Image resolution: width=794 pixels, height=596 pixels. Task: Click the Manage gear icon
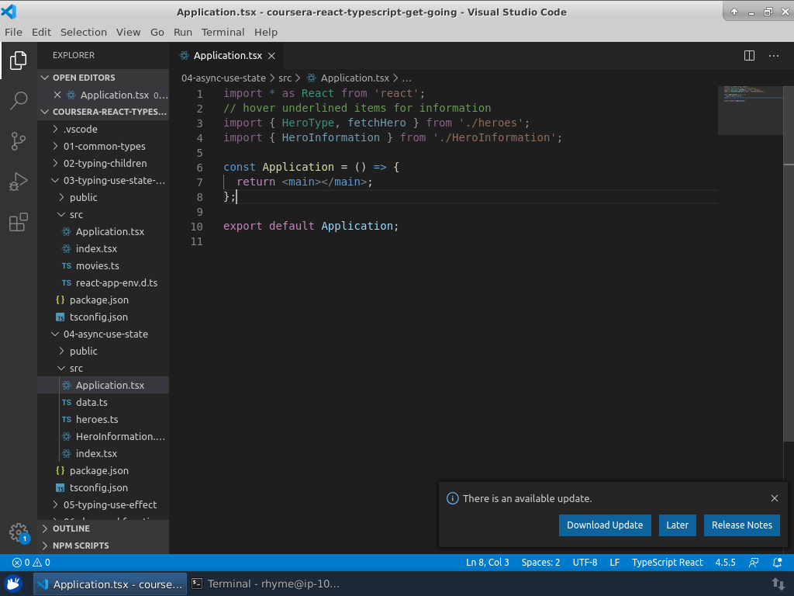click(19, 532)
